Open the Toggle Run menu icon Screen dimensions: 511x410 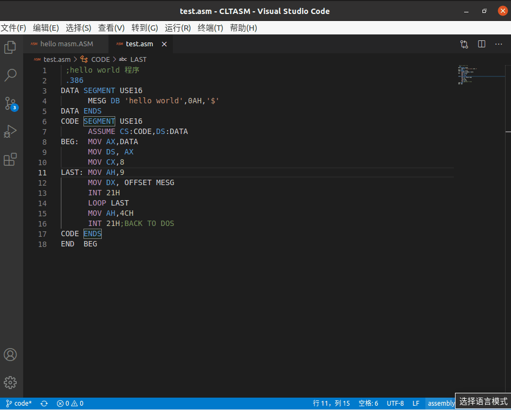(464, 44)
